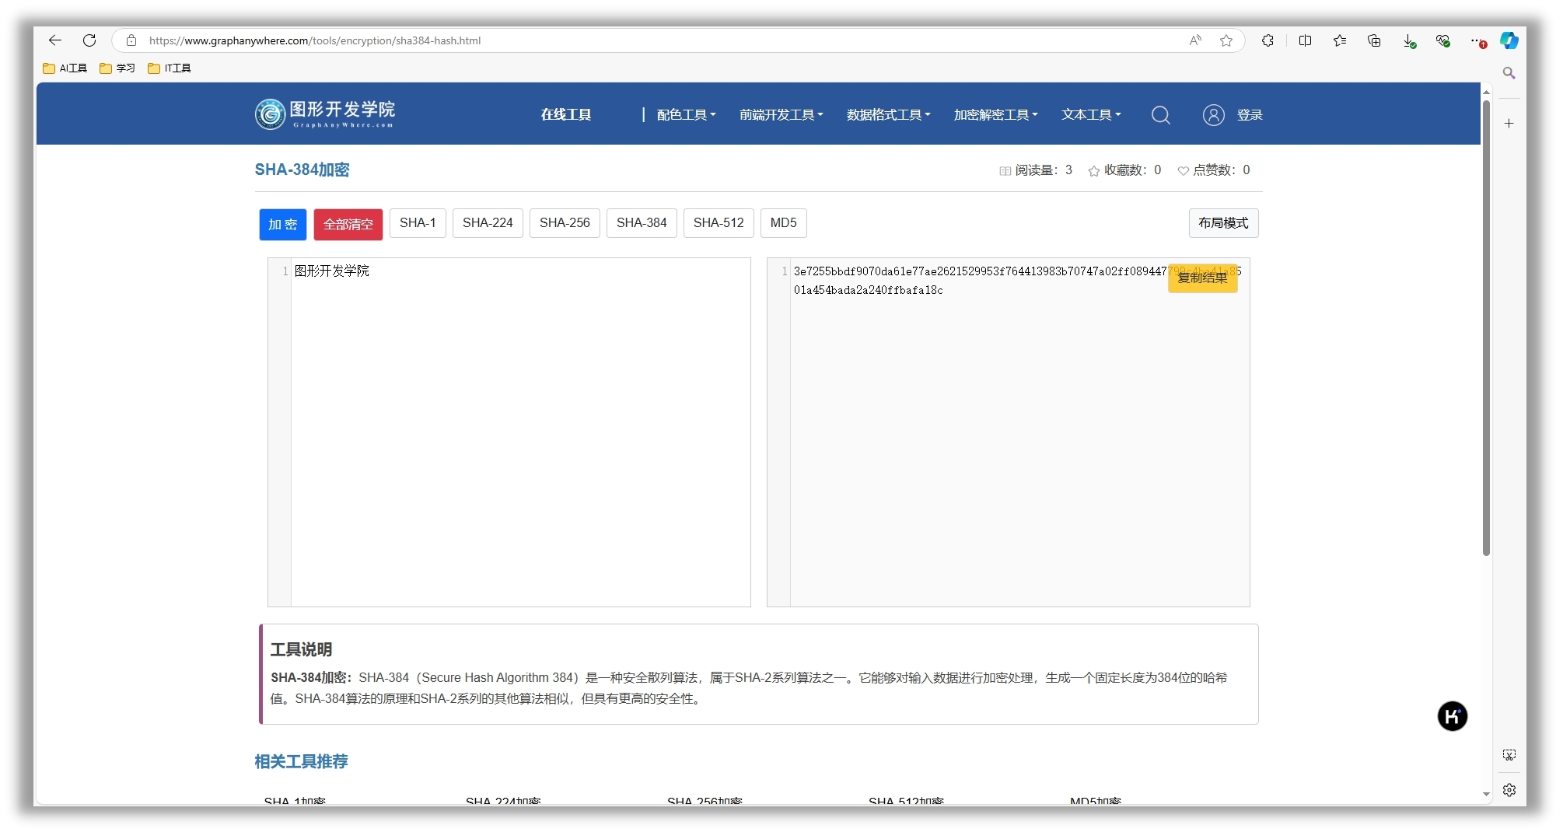Viewport: 1563px width, 832px height.
Task: Click the blue 加密 encrypt button
Action: click(x=283, y=225)
